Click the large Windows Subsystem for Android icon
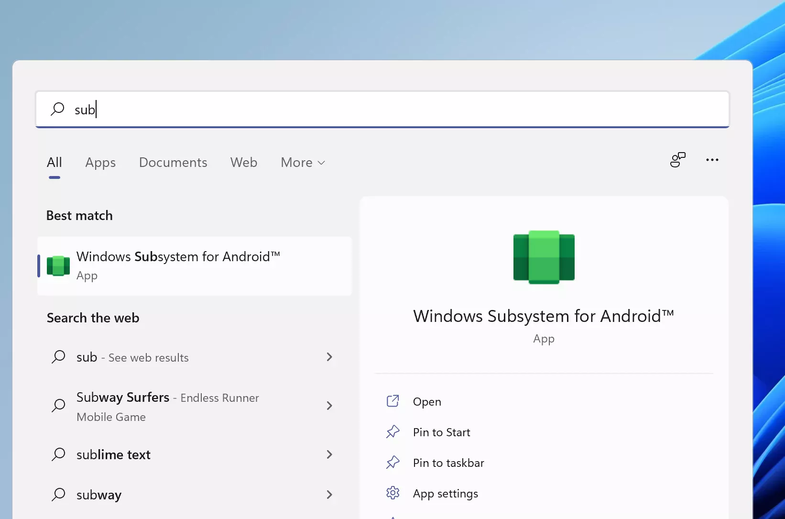785x519 pixels. click(x=544, y=257)
